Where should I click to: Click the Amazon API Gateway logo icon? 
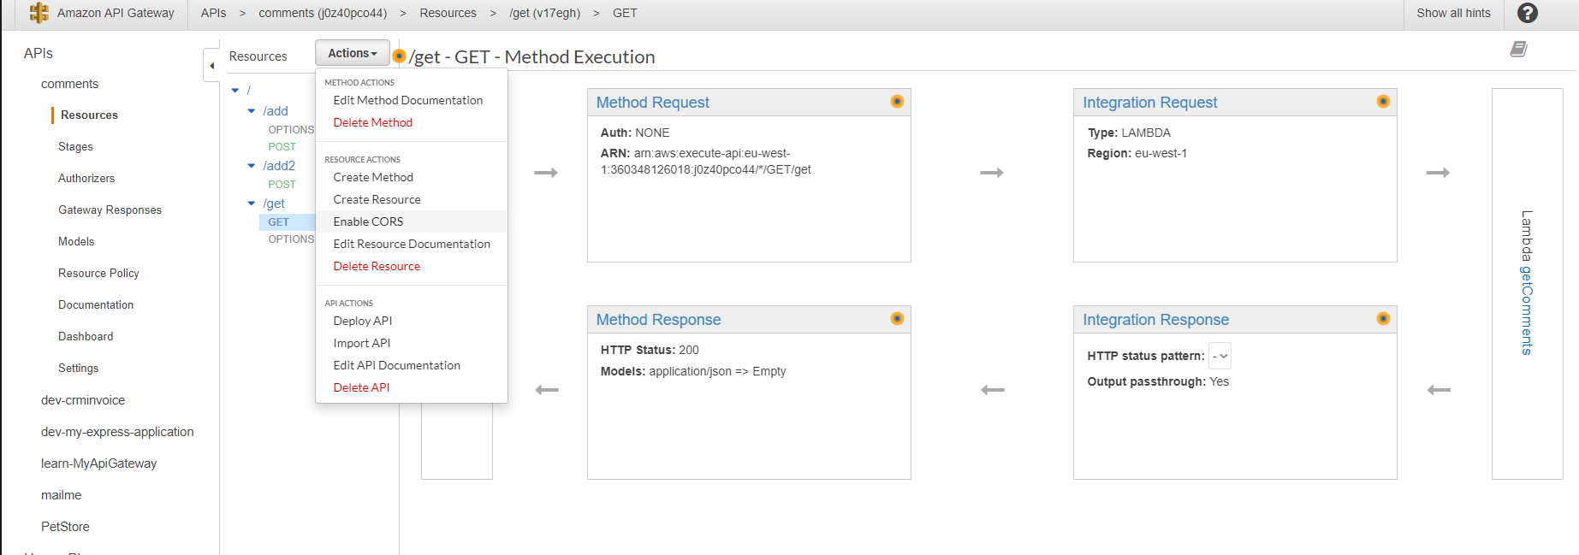click(x=39, y=13)
